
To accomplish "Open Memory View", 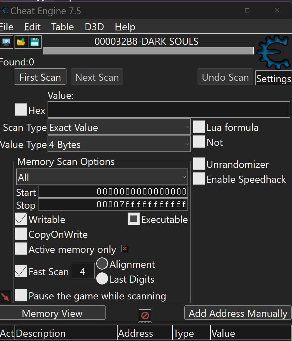I will (x=52, y=313).
